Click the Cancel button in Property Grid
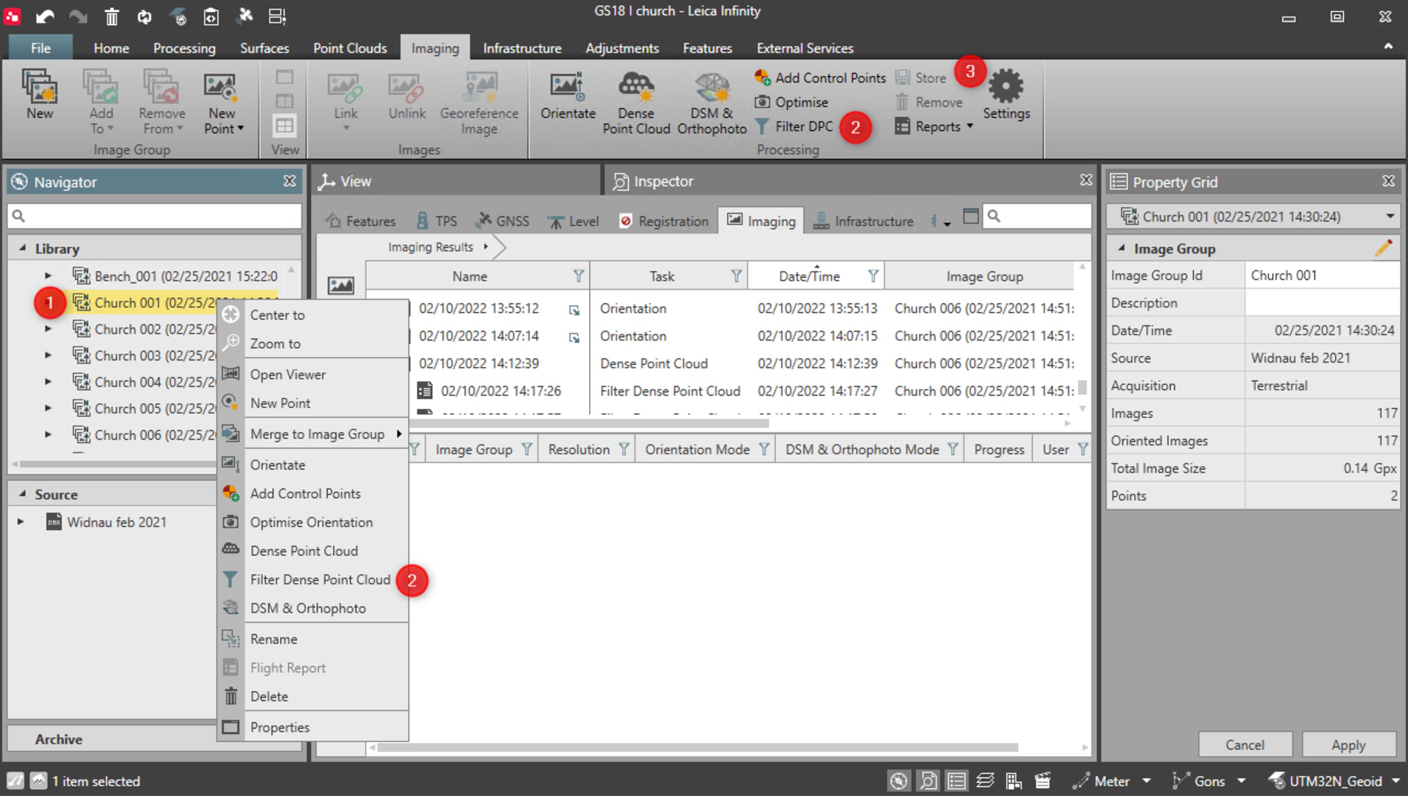This screenshot has height=796, width=1408. [1244, 745]
